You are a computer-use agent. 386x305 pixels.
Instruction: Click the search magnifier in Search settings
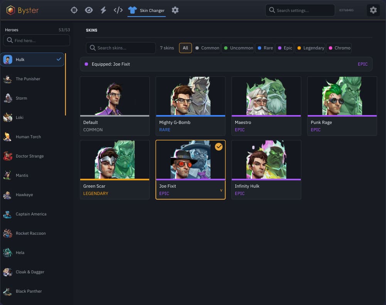tap(272, 10)
